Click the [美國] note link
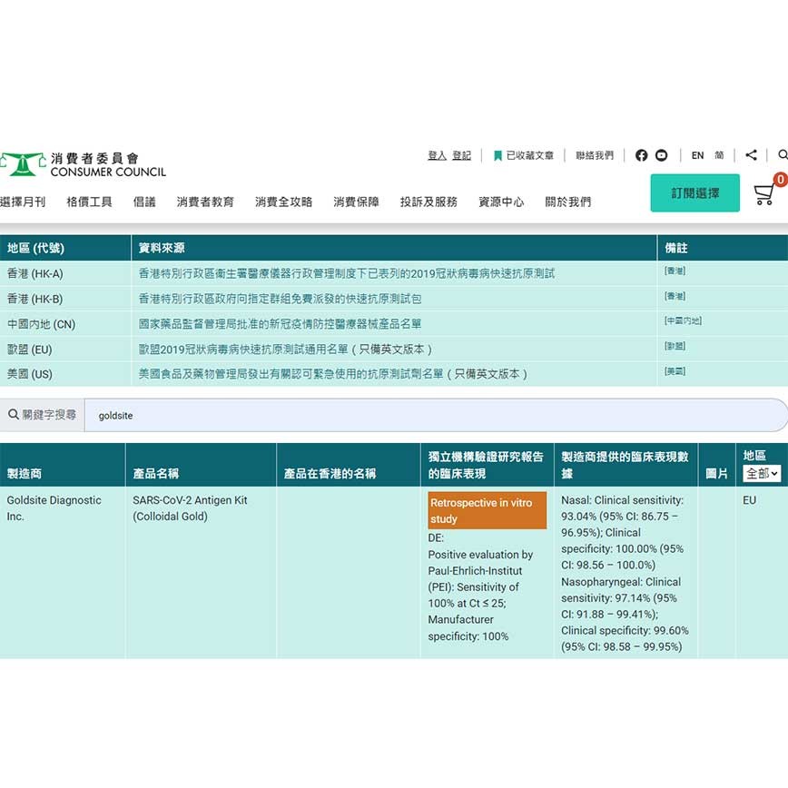The width and height of the screenshot is (788, 788). coord(675,371)
